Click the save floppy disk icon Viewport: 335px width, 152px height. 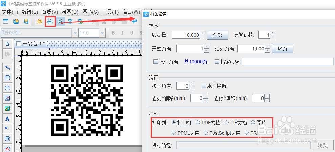tap(26, 21)
